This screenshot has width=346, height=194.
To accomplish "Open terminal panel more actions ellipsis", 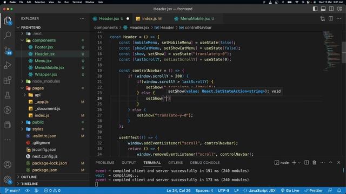I will (323, 163).
